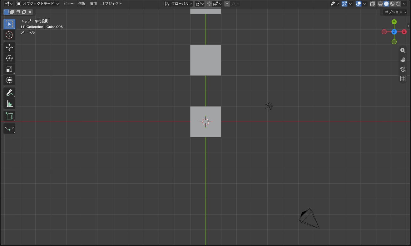Toggle orthographic grid view icon
This screenshot has width=411, height=246.
coord(403,78)
